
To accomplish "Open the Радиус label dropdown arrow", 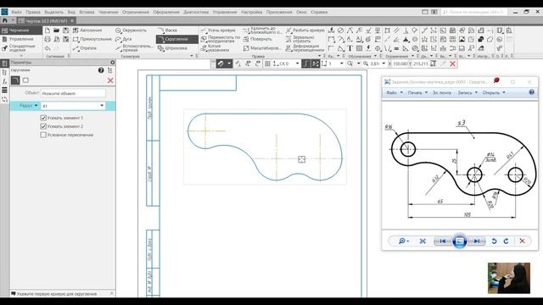I will [x=36, y=105].
